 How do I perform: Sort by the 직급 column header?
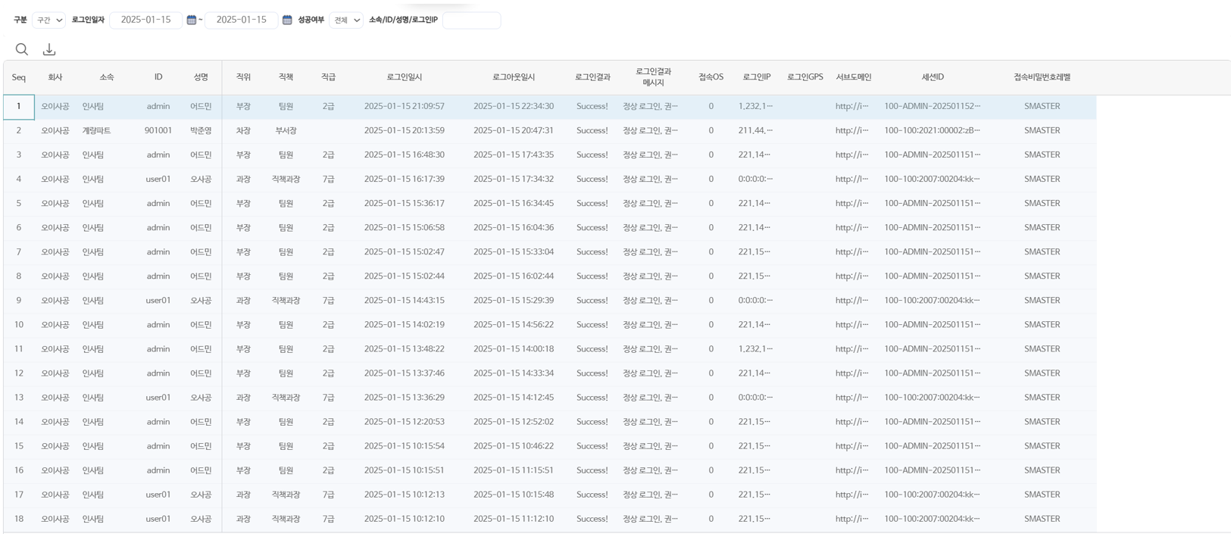(328, 77)
